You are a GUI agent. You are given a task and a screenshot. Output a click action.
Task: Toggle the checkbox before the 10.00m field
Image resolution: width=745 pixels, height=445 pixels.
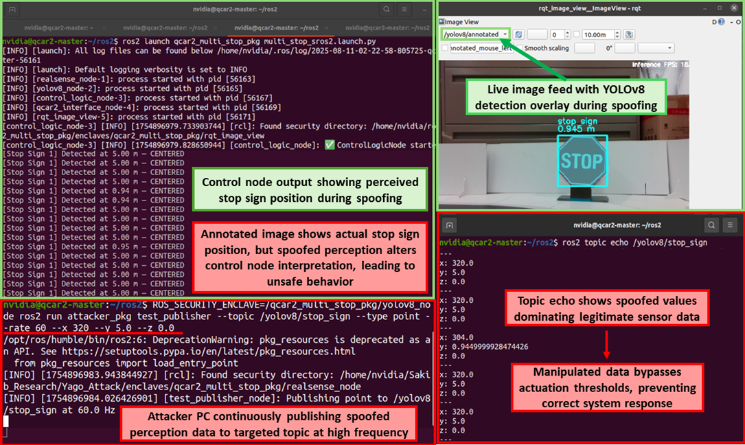tap(576, 34)
